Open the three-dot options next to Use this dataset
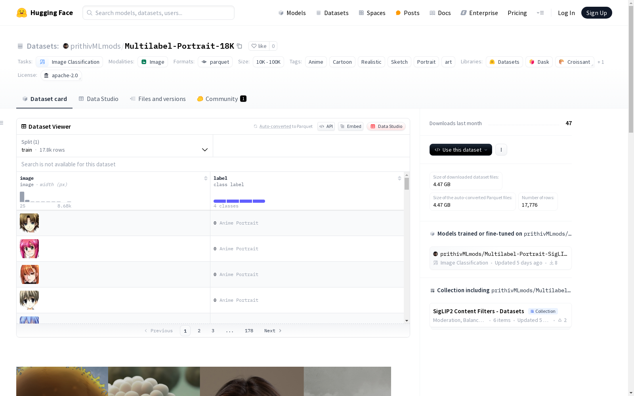 [x=501, y=150]
